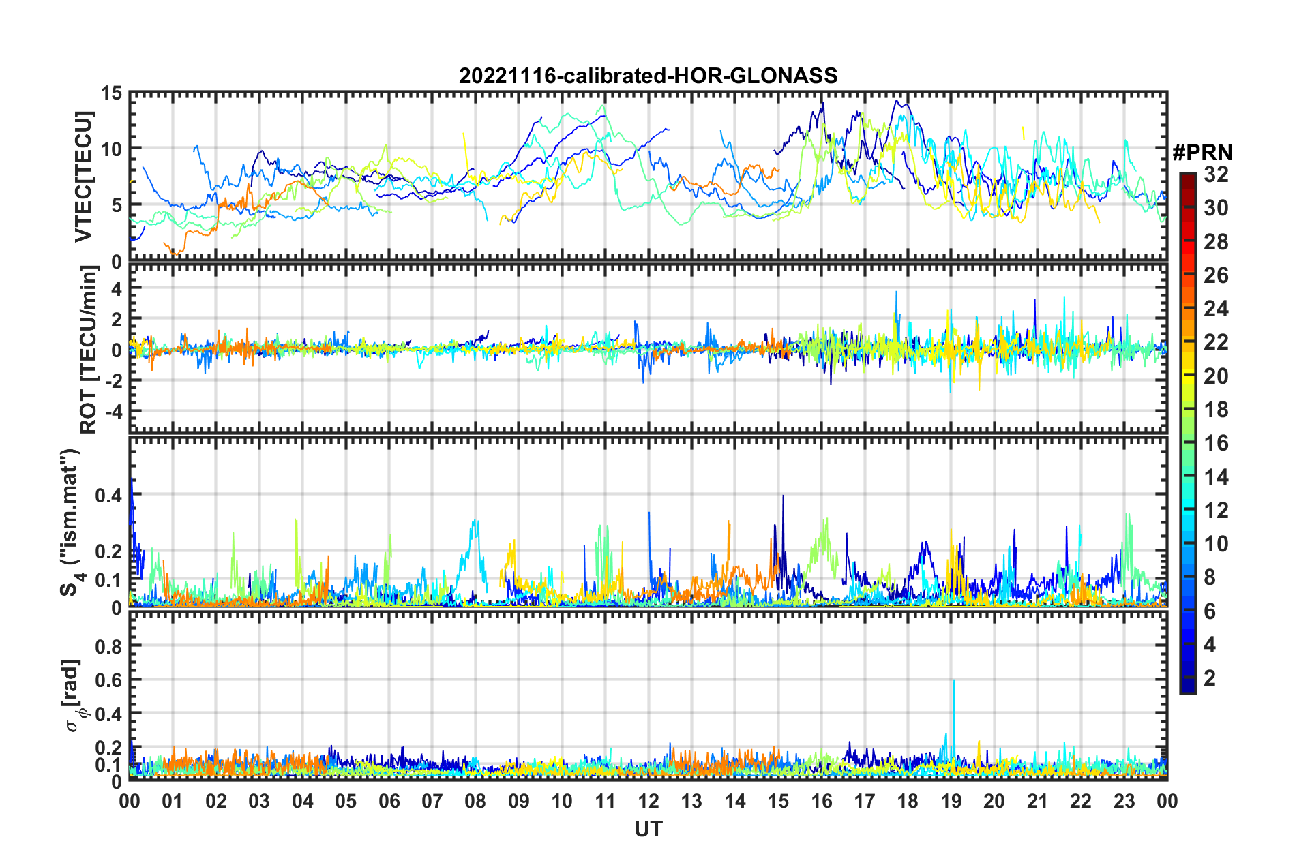The height and width of the screenshot is (867, 1297).
Task: Click x-axis tick label 06
Action: (389, 801)
